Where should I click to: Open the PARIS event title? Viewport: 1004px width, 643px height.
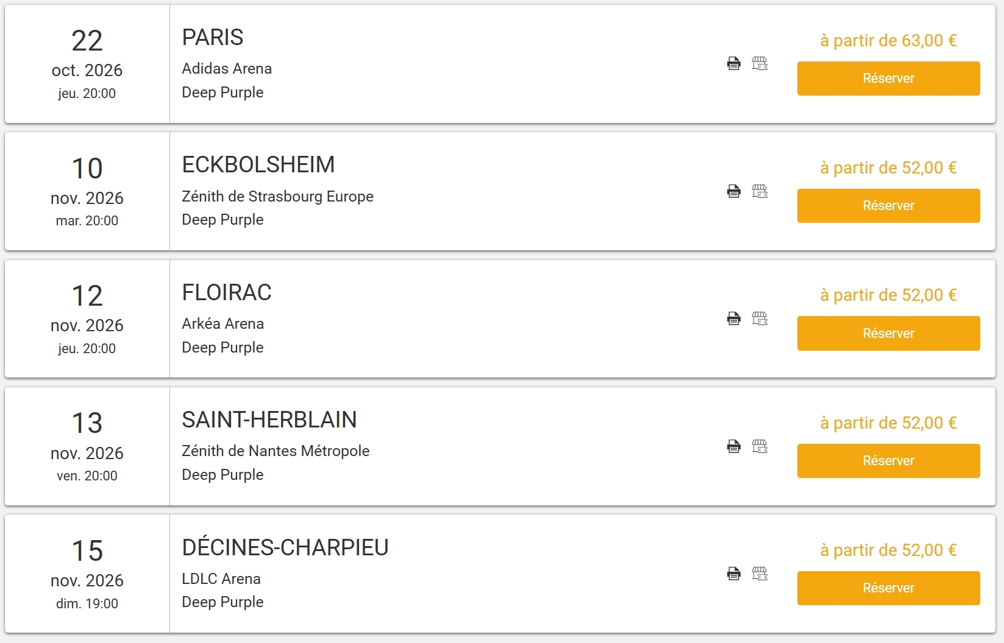[213, 38]
